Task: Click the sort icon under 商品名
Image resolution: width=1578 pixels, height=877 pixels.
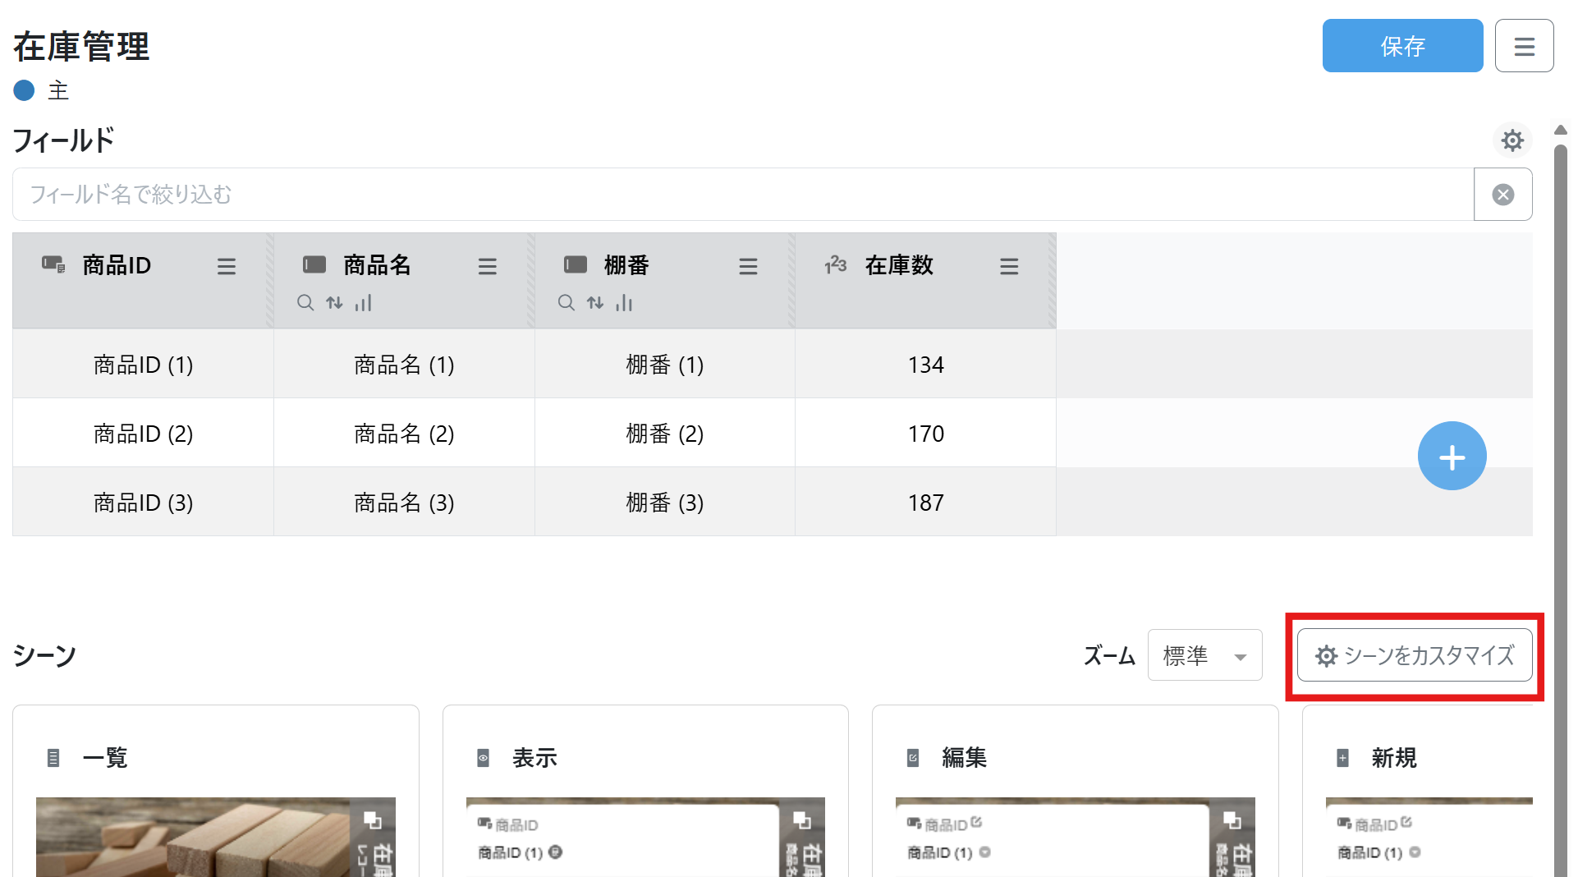Action: pyautogui.click(x=334, y=303)
